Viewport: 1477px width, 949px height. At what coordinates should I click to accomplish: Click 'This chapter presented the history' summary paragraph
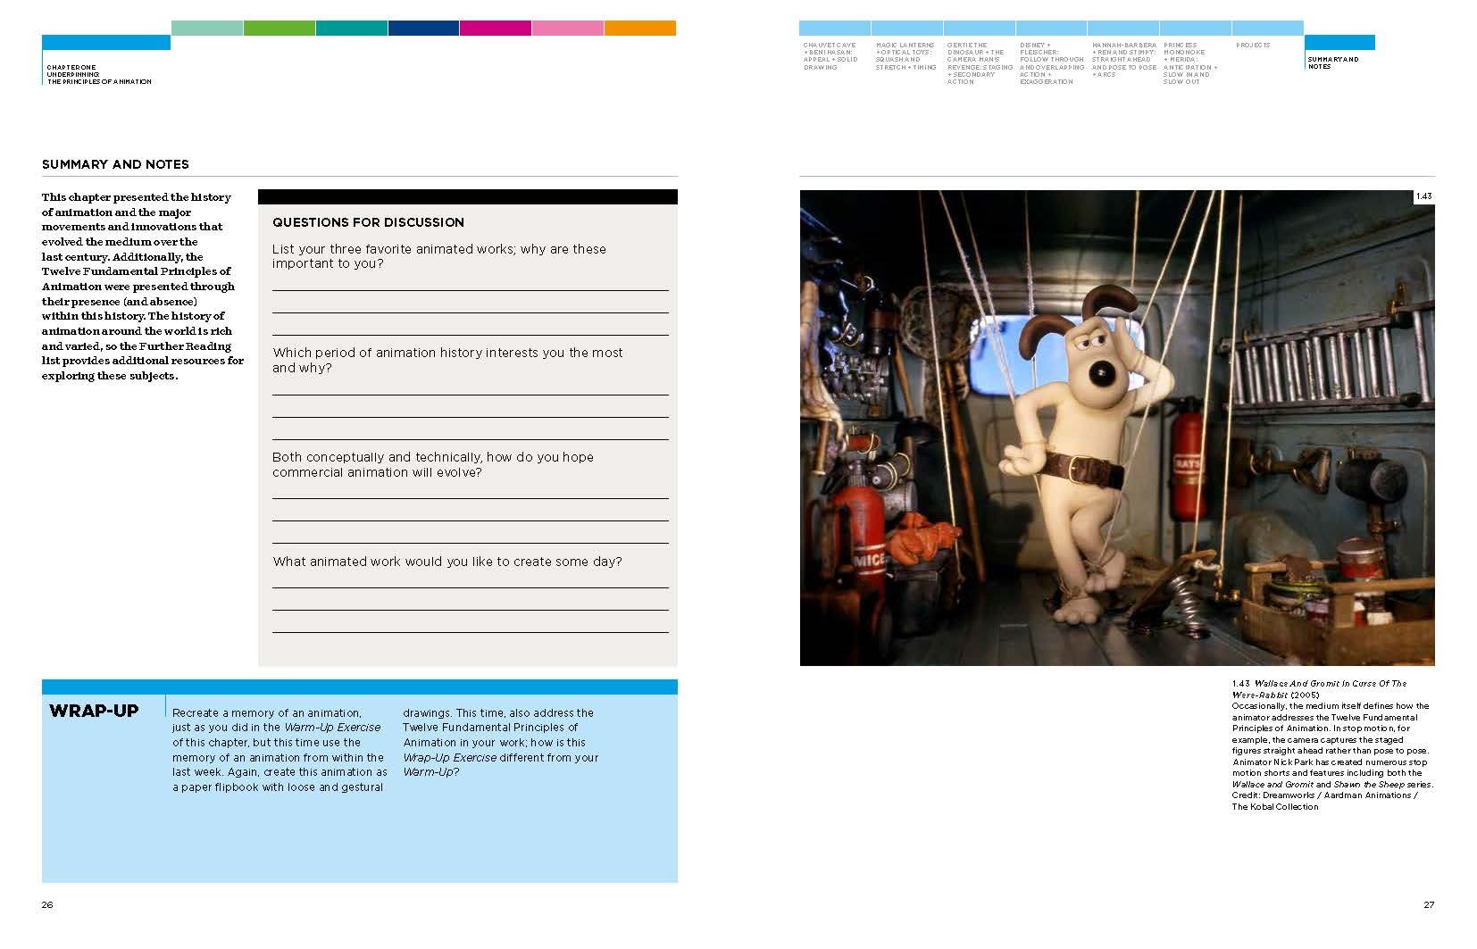click(143, 286)
